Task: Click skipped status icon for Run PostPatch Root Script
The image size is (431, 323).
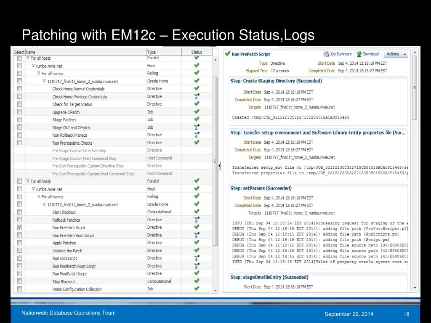Action: [197, 266]
